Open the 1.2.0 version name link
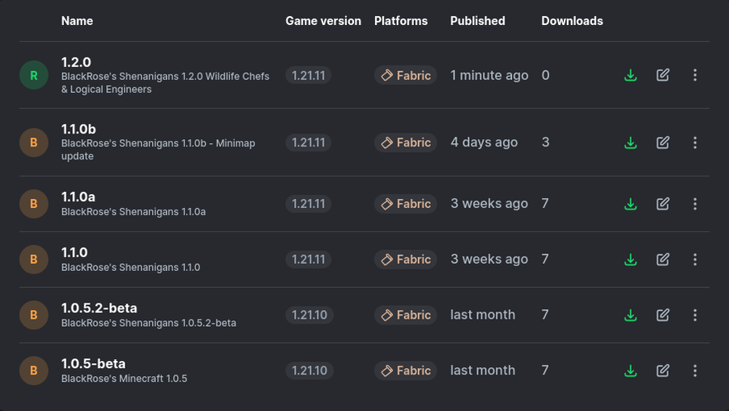Viewport: 729px width, 411px height. [76, 62]
